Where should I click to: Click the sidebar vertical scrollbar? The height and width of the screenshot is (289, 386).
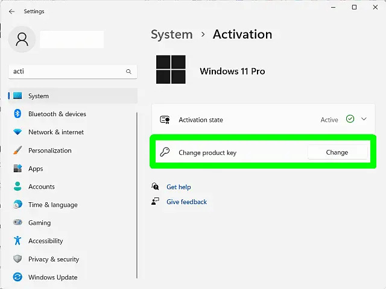click(x=137, y=195)
